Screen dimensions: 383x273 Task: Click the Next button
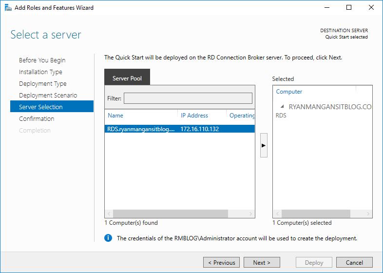pos(262,262)
